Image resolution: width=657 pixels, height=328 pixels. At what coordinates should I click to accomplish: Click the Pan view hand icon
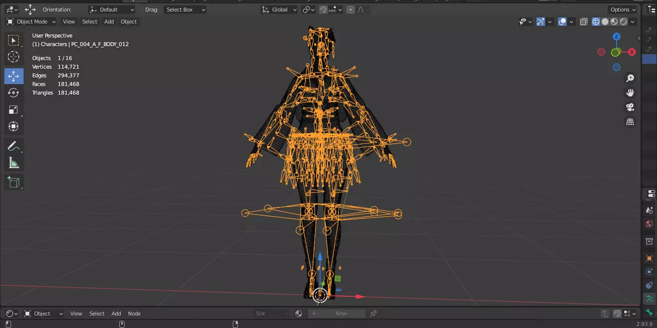[630, 93]
